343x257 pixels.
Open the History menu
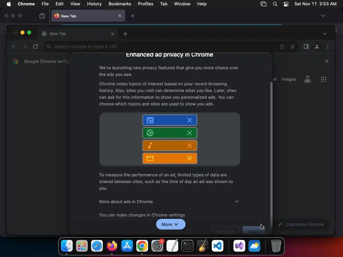tap(94, 4)
